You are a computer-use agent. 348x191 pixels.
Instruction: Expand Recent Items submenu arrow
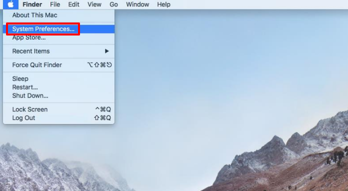click(x=107, y=51)
